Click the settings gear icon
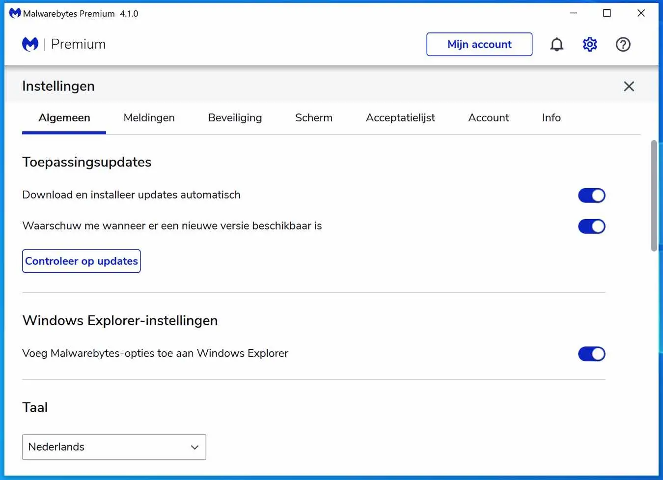Viewport: 663px width, 480px height. click(x=590, y=45)
